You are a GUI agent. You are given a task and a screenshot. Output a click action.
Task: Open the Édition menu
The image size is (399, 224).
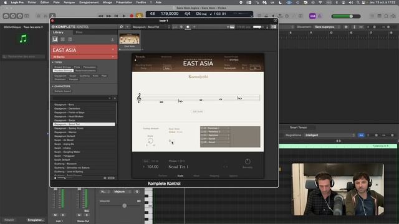[x=45, y=2]
